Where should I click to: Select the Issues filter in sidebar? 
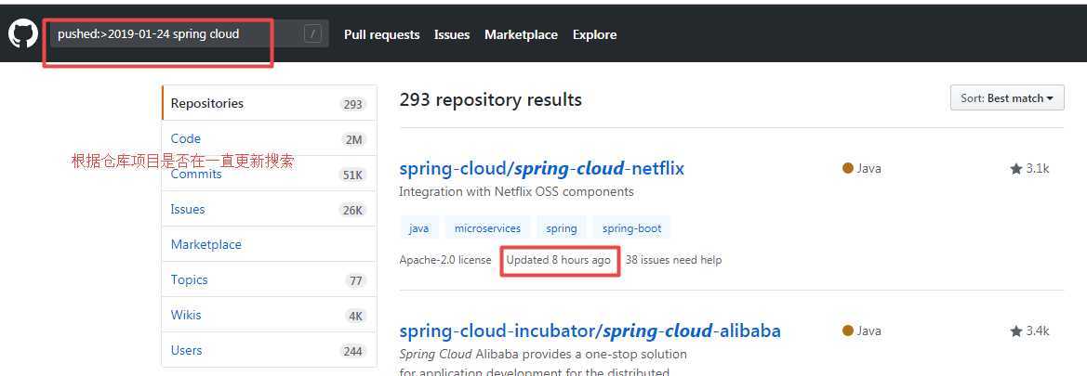point(270,209)
